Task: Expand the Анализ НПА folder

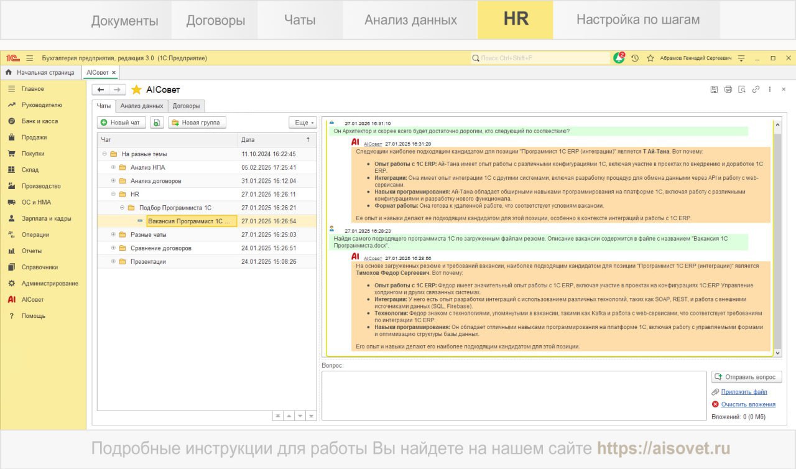Action: point(113,167)
